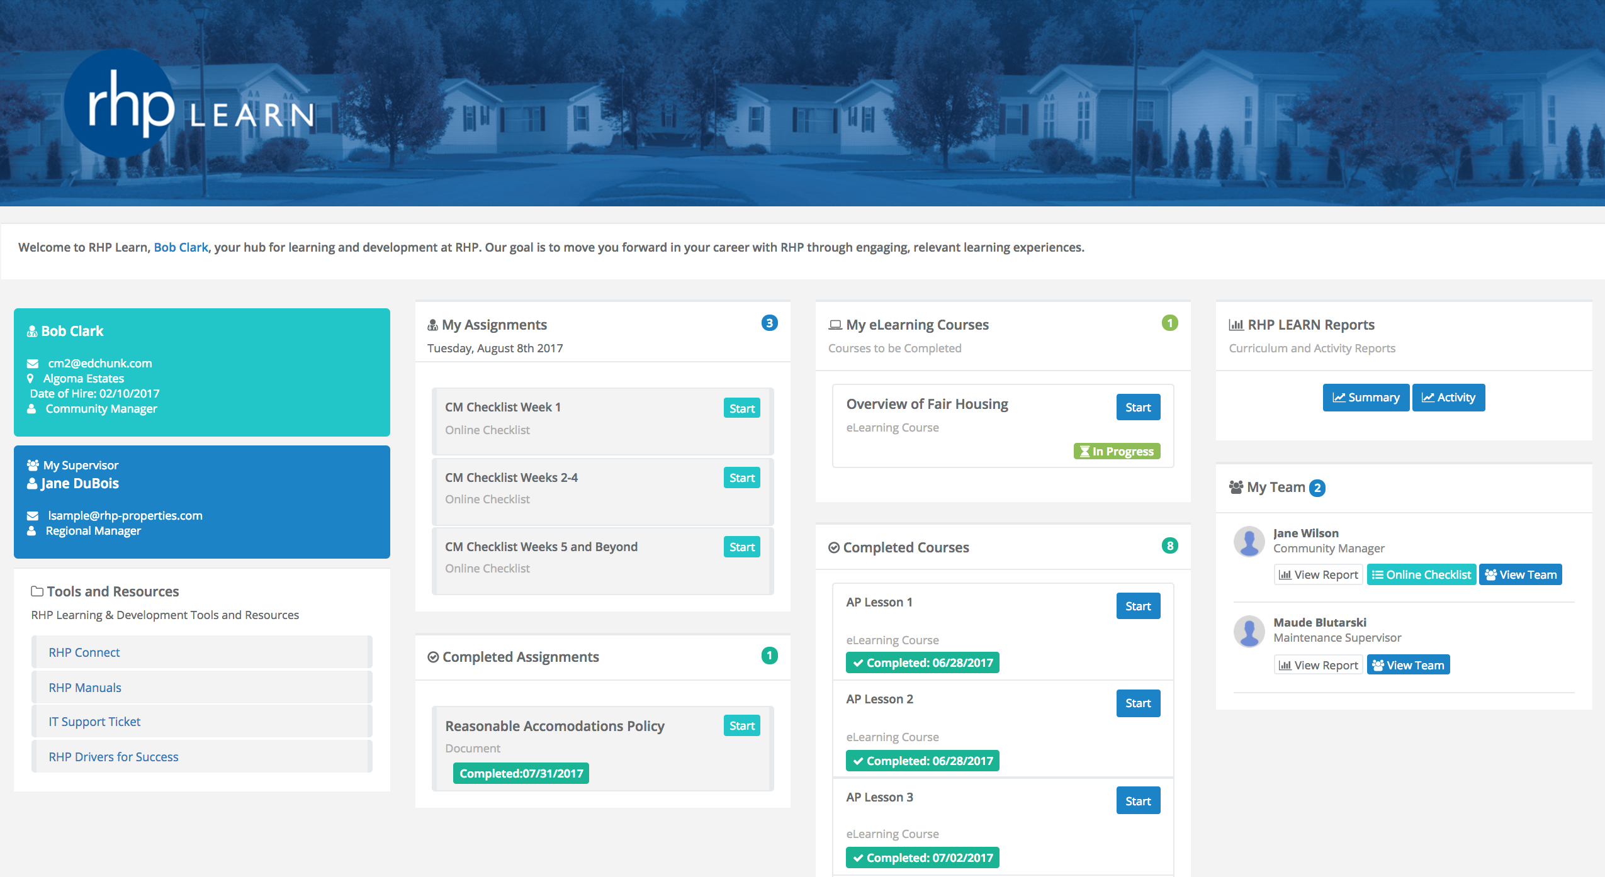Image resolution: width=1605 pixels, height=877 pixels.
Task: Start CM Checklist Weeks 2-4
Action: coord(742,478)
